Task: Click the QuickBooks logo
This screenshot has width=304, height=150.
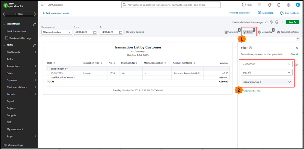Action: (x=13, y=5)
